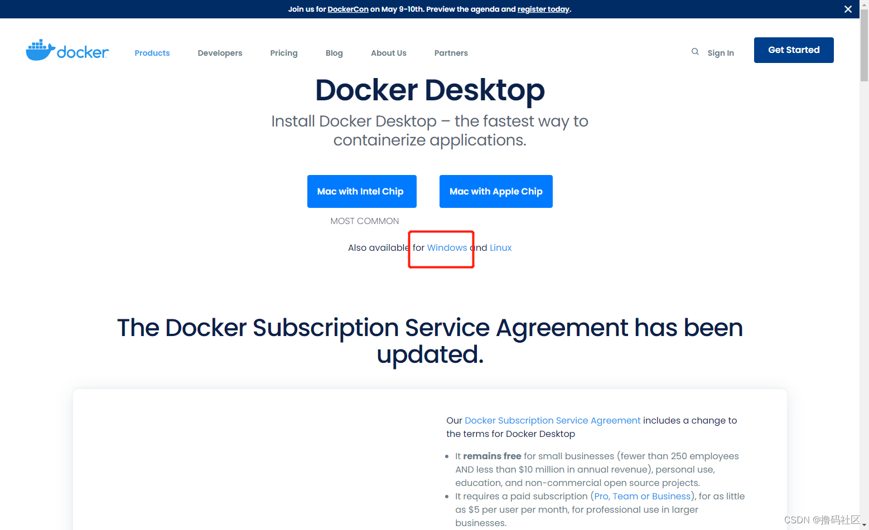Click the Docker whale logo
This screenshot has height=530, width=869.
(x=67, y=51)
